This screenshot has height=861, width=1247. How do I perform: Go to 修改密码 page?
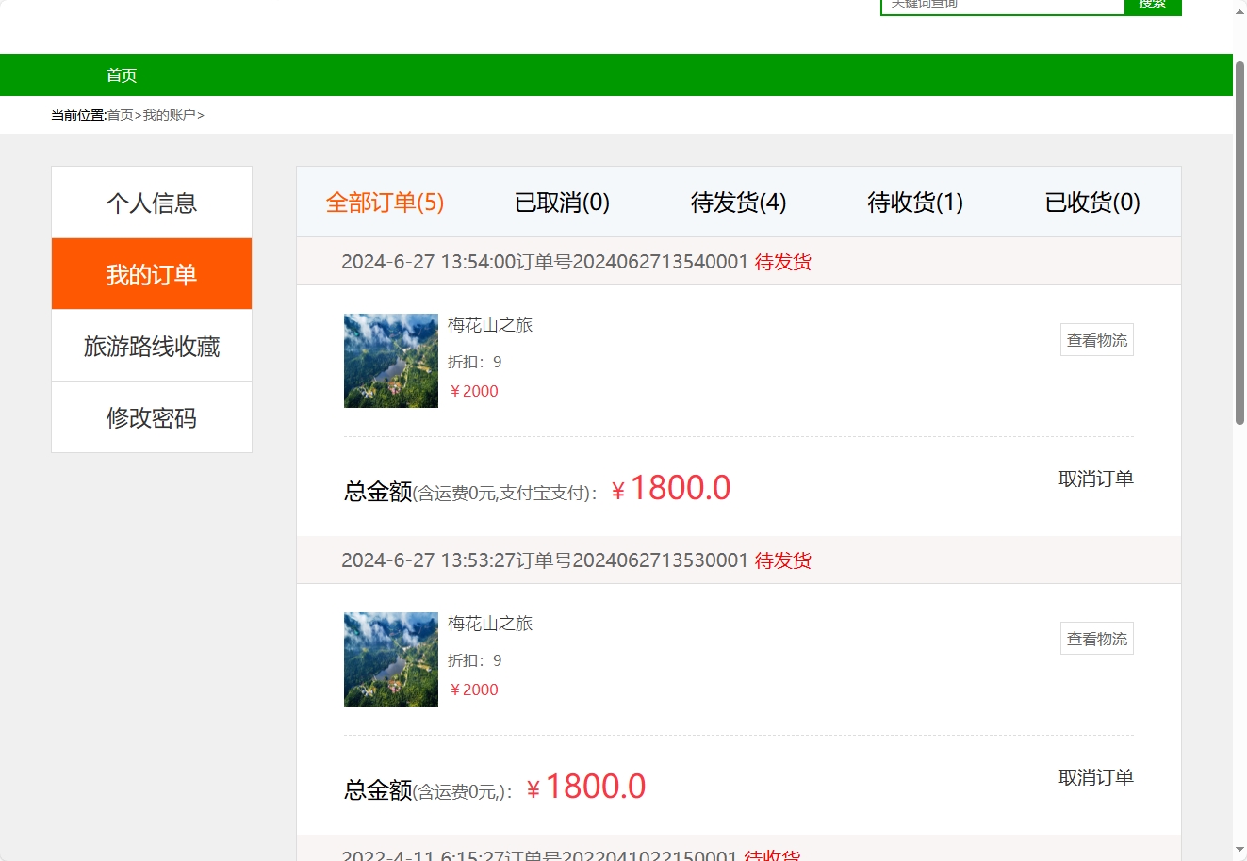[x=151, y=417]
